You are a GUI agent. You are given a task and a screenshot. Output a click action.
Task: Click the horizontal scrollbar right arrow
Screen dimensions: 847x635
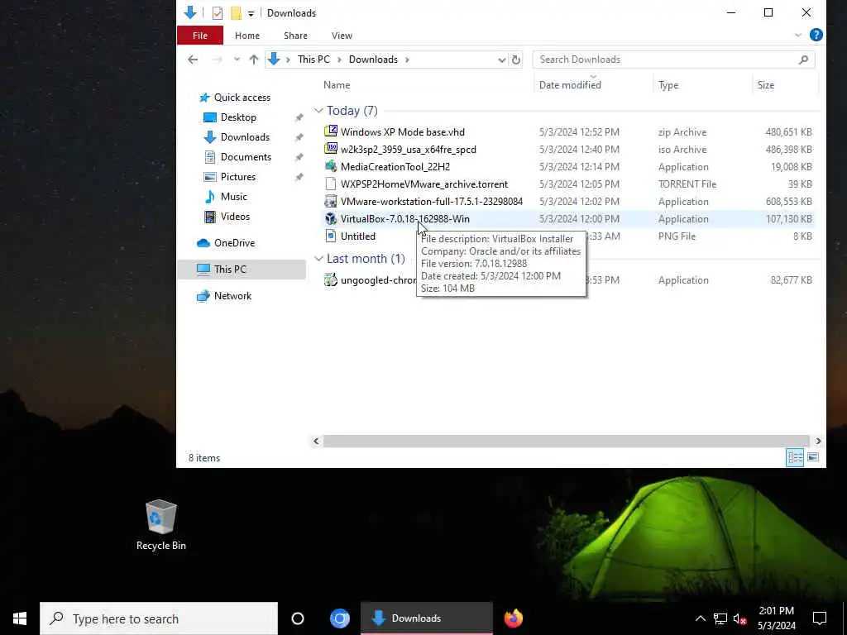click(818, 442)
